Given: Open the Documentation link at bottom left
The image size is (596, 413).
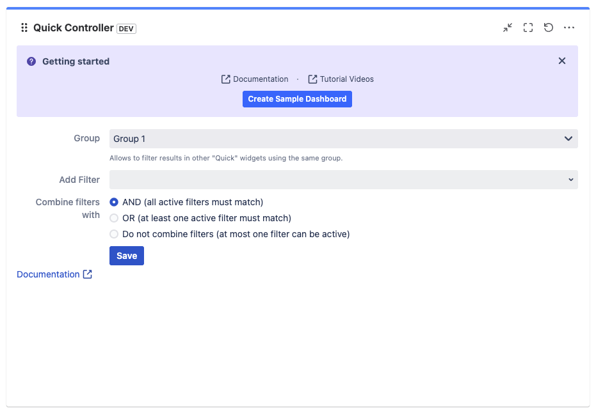Looking at the screenshot, I should click(x=48, y=274).
